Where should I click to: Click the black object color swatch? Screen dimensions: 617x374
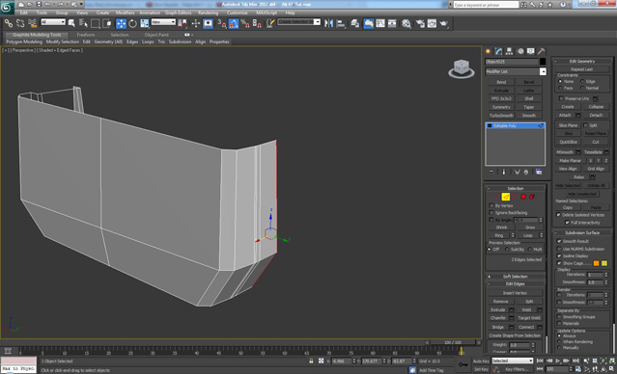pyautogui.click(x=543, y=62)
